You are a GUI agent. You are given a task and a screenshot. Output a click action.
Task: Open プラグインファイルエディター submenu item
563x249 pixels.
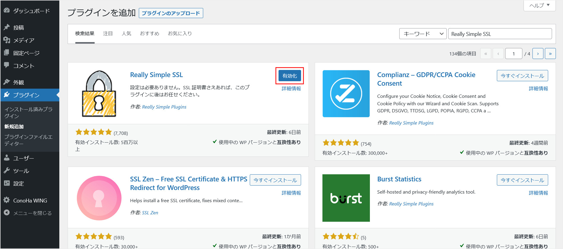[x=28, y=140]
